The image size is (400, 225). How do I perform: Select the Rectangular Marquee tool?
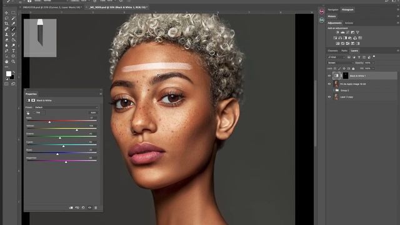pyautogui.click(x=13, y=12)
